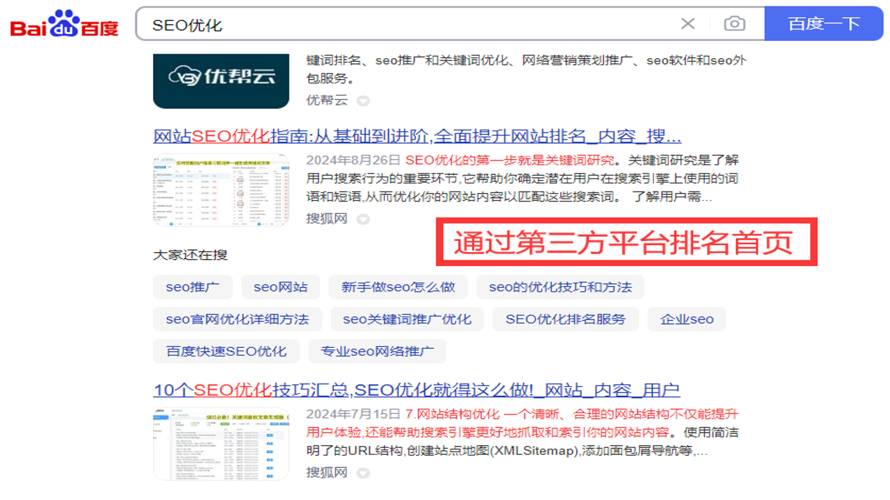Screen dimensions: 890x500
Task: Select related search seo的优化技巧和方法
Action: pos(560,287)
